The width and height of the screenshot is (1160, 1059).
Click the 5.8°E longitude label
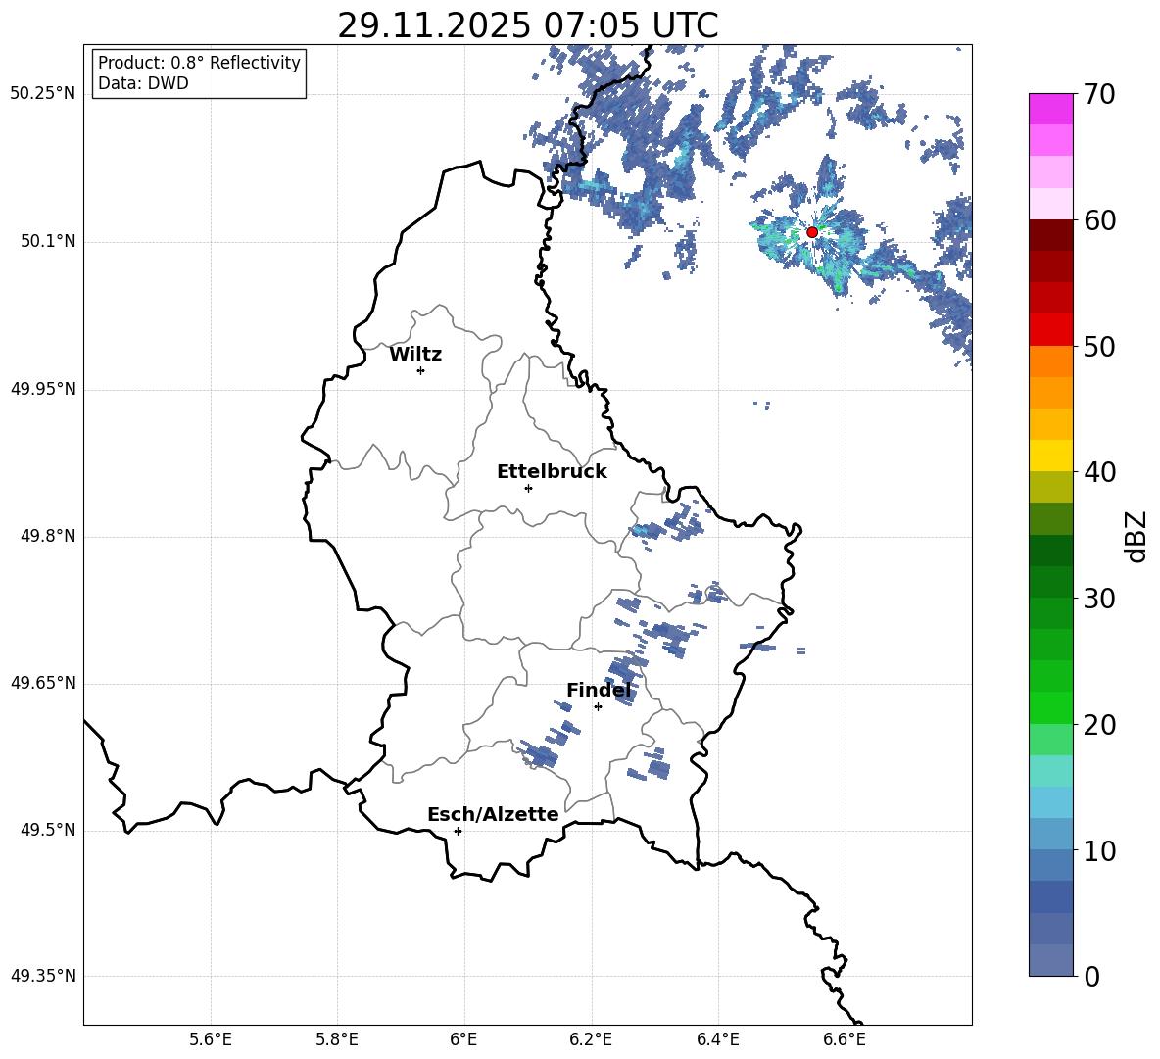point(337,1039)
